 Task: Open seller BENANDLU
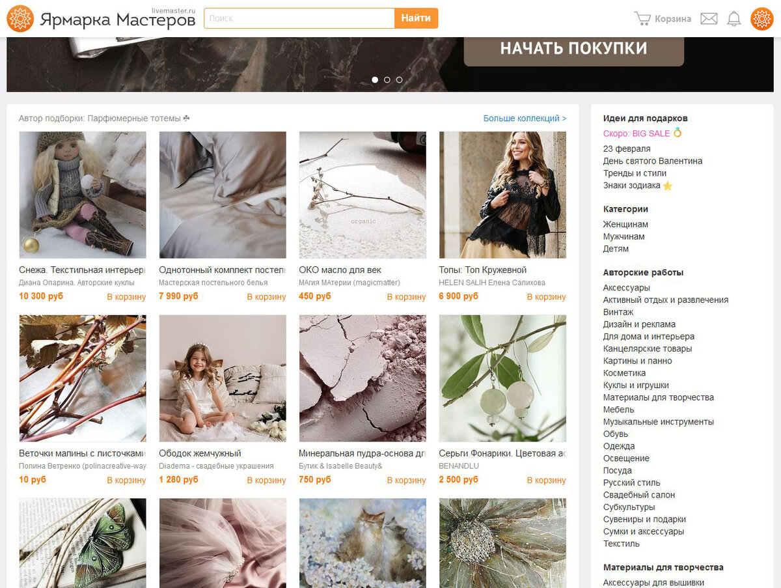[459, 466]
